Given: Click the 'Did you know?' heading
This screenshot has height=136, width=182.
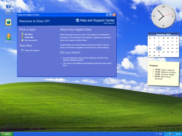Looking at the screenshot, I should [70, 52].
